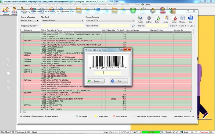Open the RELATÓRIOS menu
Screen dimensions: 215x134
pos(113,5)
